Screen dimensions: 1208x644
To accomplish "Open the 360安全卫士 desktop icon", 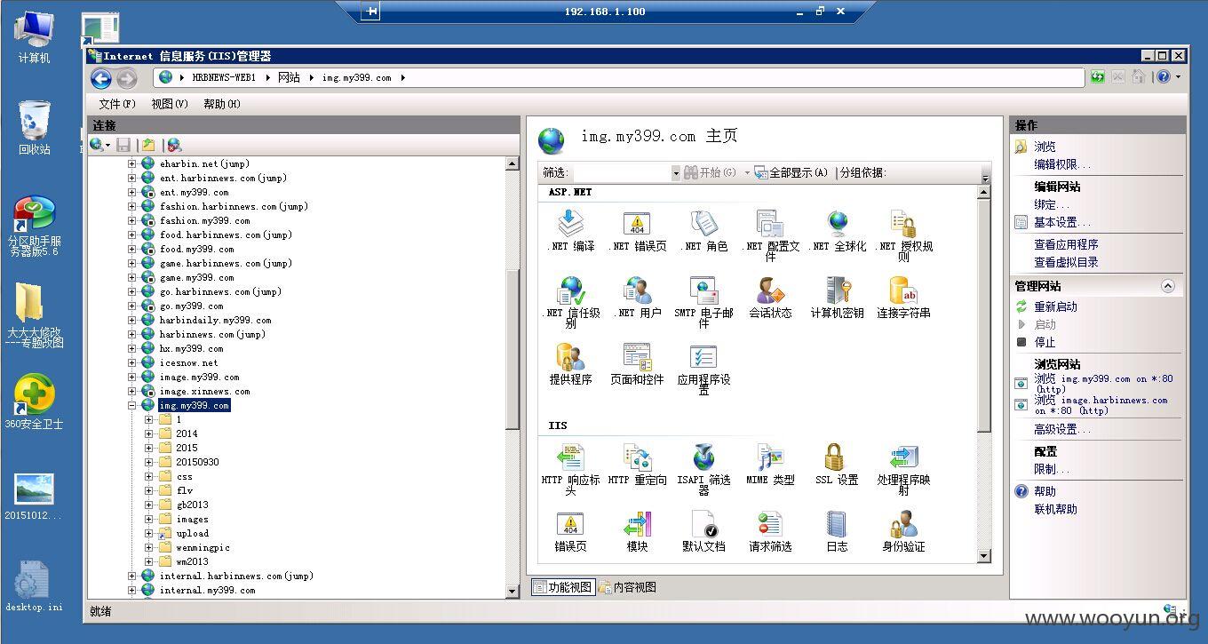I will [34, 402].
